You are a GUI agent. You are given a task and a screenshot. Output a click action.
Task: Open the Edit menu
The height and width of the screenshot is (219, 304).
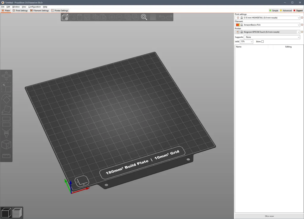tap(8, 7)
